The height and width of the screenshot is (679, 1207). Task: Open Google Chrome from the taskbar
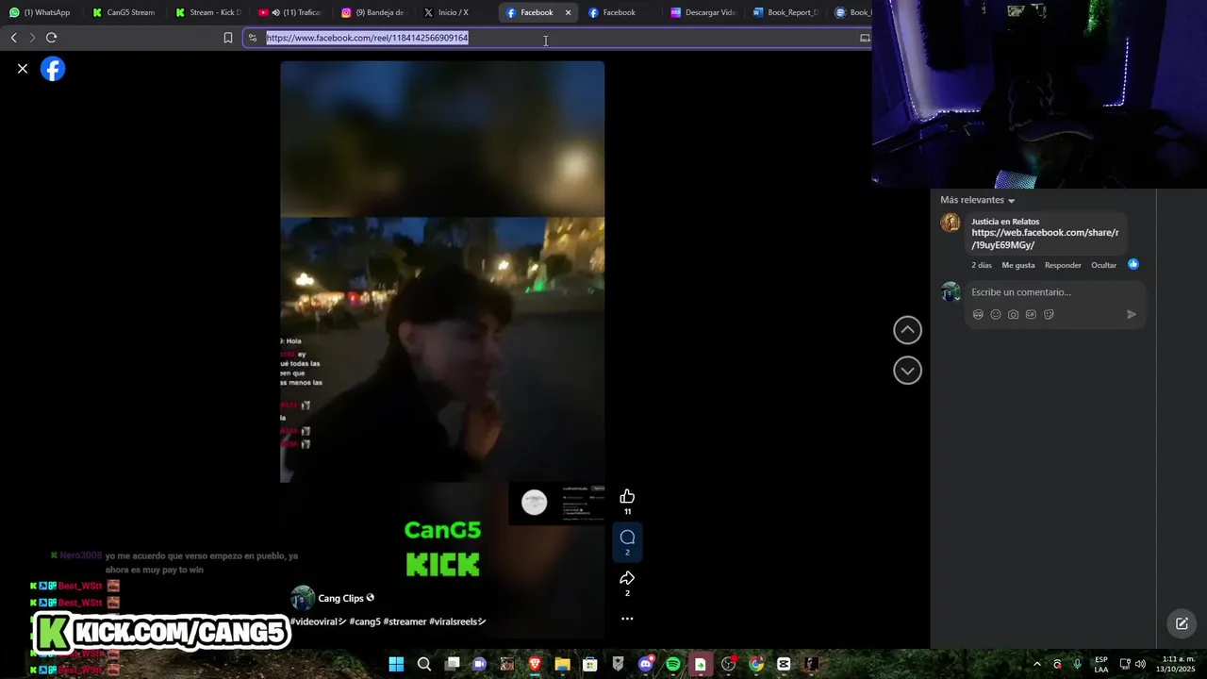coord(755,664)
